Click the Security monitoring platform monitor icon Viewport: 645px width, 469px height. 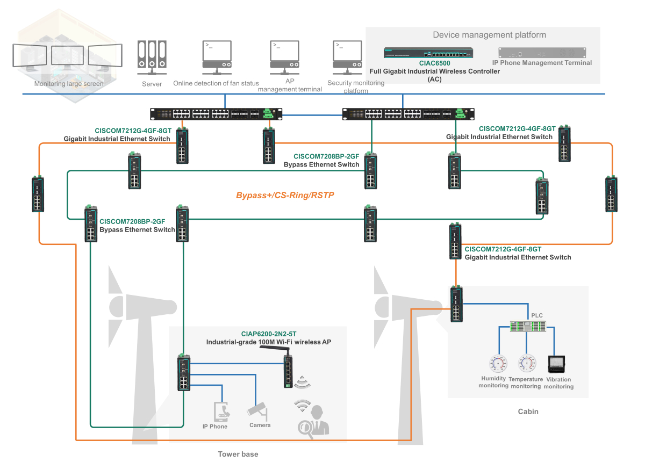coord(348,56)
